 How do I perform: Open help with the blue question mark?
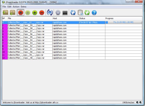(94, 12)
